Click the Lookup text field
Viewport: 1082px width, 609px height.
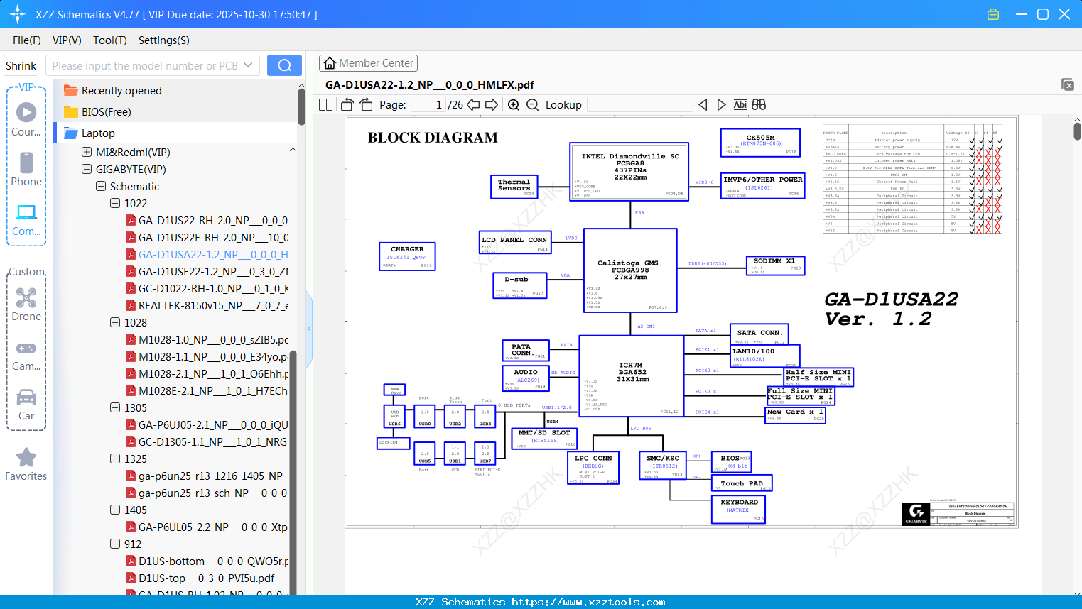[x=639, y=104]
